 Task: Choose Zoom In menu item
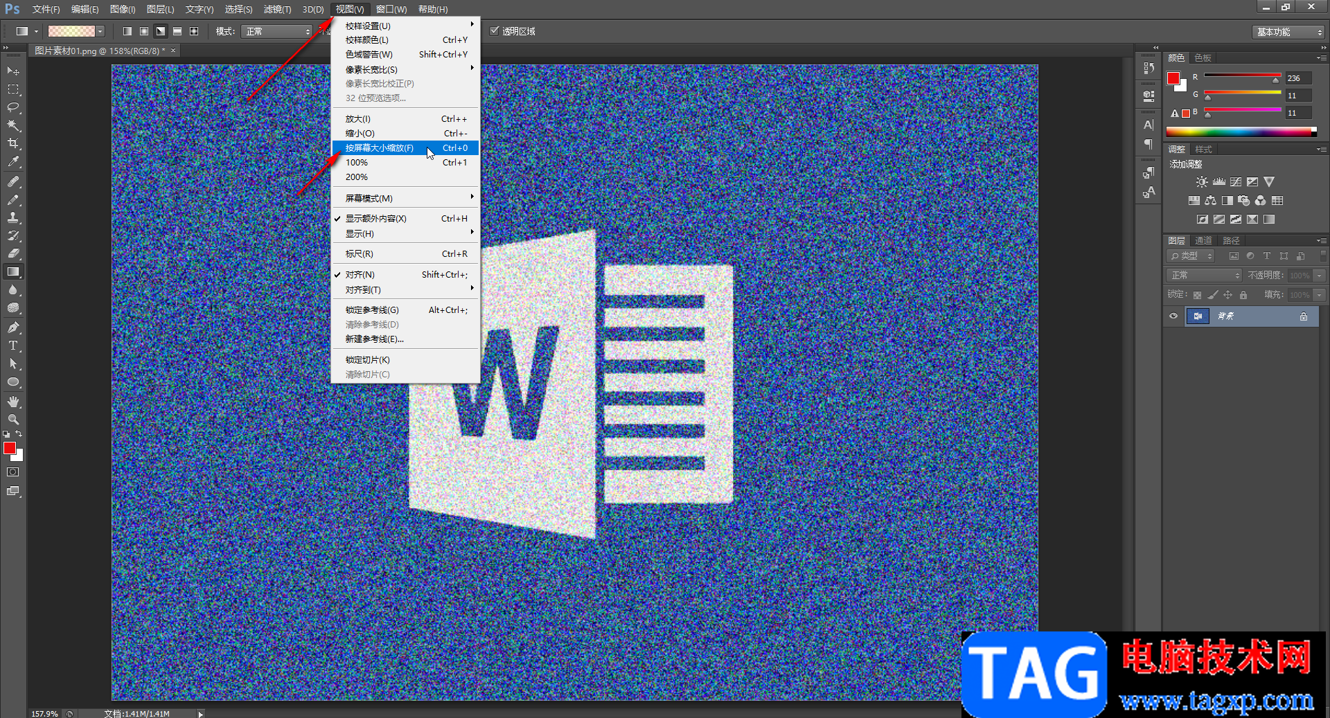pos(406,119)
